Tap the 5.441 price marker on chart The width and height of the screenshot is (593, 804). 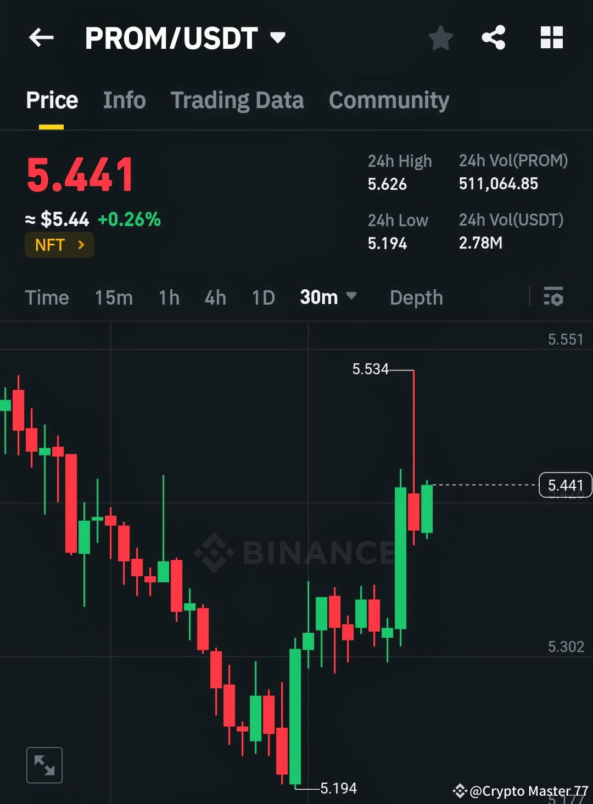[x=566, y=485]
